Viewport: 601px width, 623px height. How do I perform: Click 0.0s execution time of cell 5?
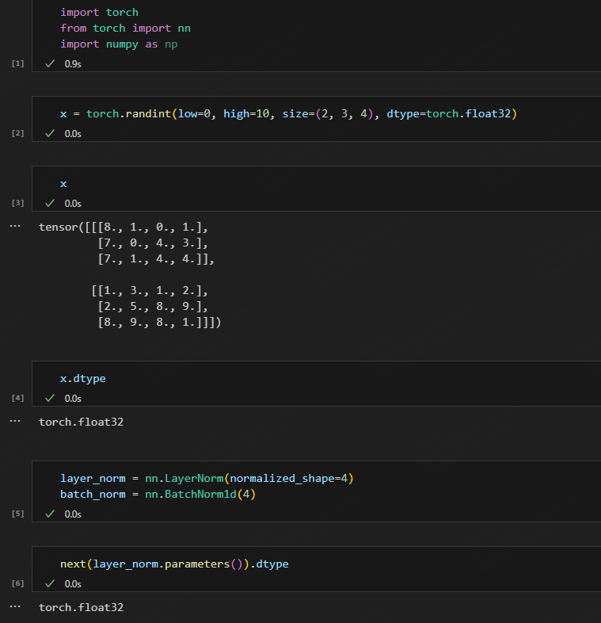73,514
